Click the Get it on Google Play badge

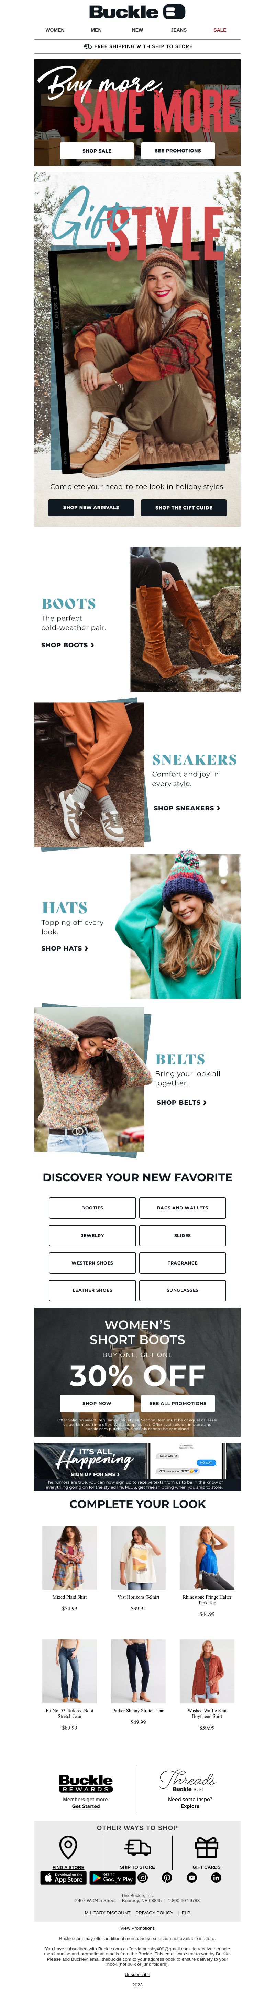tap(113, 1878)
